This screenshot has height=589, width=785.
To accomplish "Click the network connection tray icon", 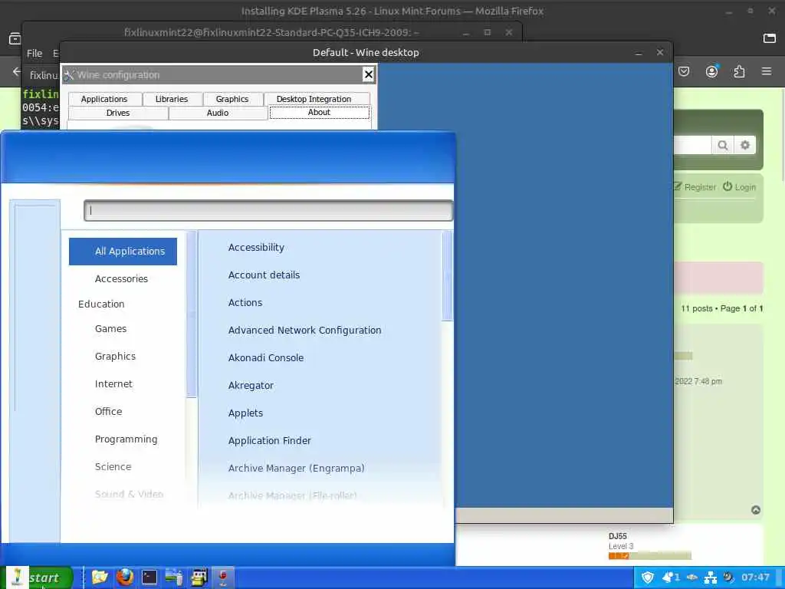I will pyautogui.click(x=711, y=578).
